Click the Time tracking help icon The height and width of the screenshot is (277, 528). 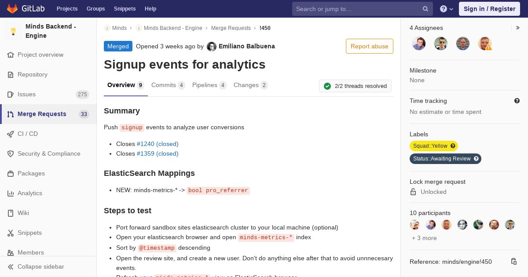(517, 101)
